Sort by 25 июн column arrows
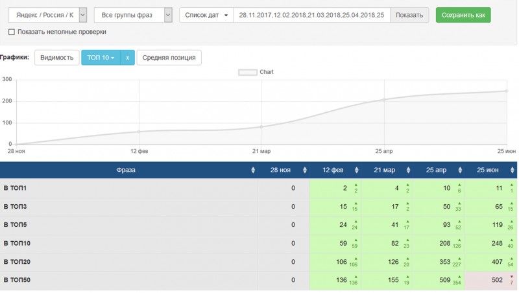519x293 pixels. click(x=512, y=170)
